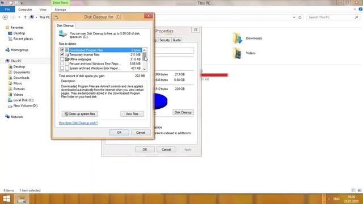Open the File menu in Explorer
Screen dimensions: 363x204
tap(7, 10)
